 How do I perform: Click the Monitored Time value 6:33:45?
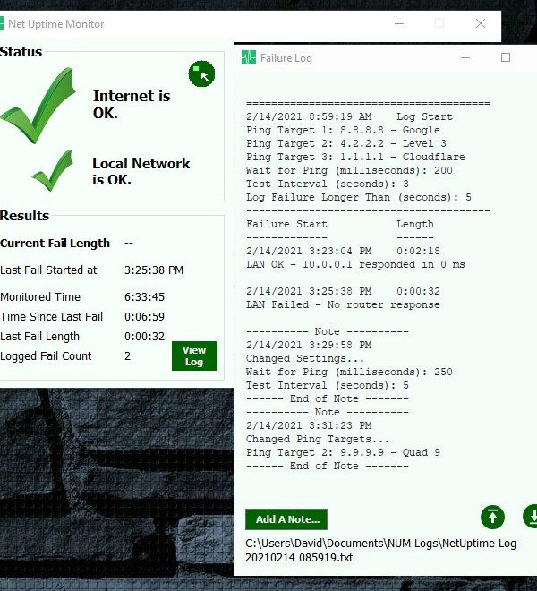143,297
